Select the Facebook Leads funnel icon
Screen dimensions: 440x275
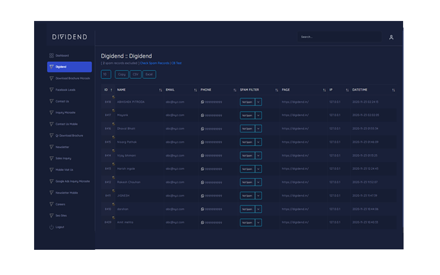pyautogui.click(x=51, y=89)
